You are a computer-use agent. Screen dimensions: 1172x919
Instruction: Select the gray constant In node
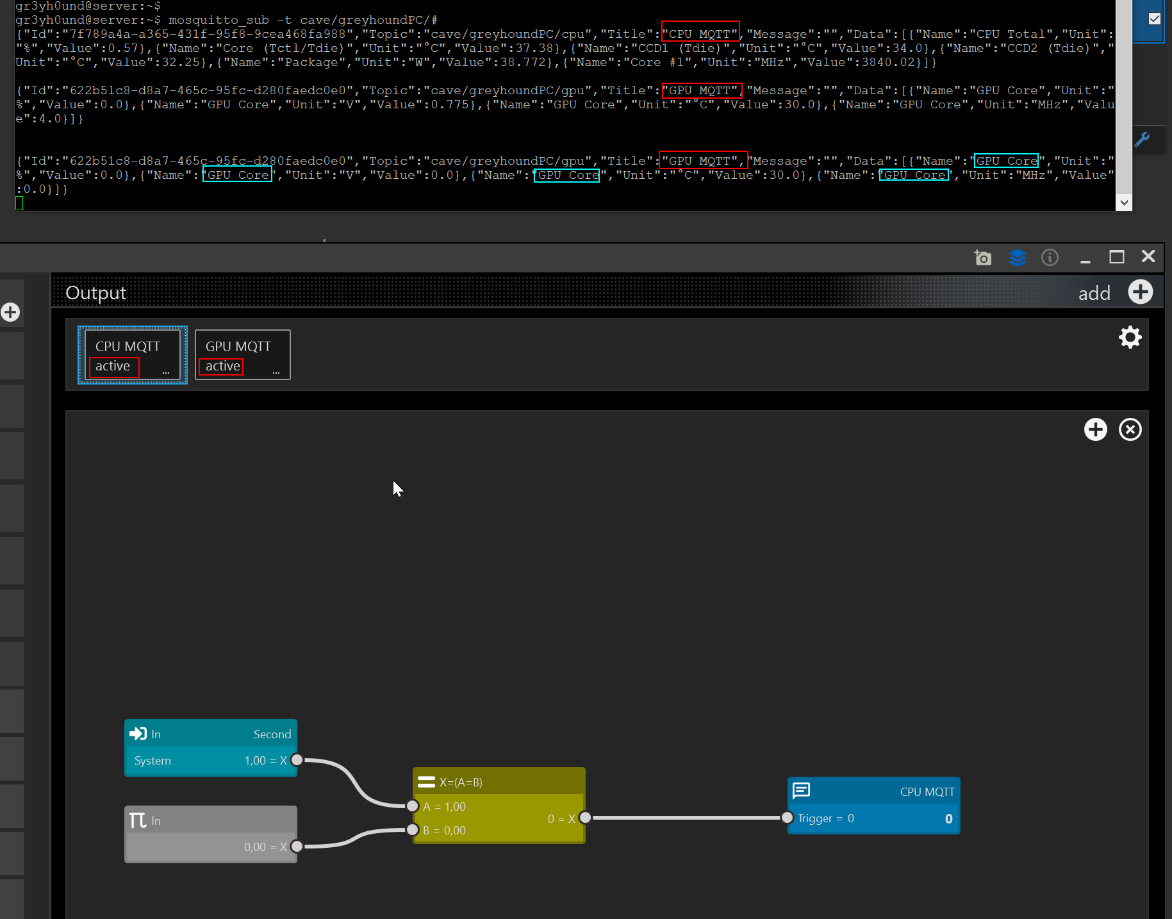[210, 821]
